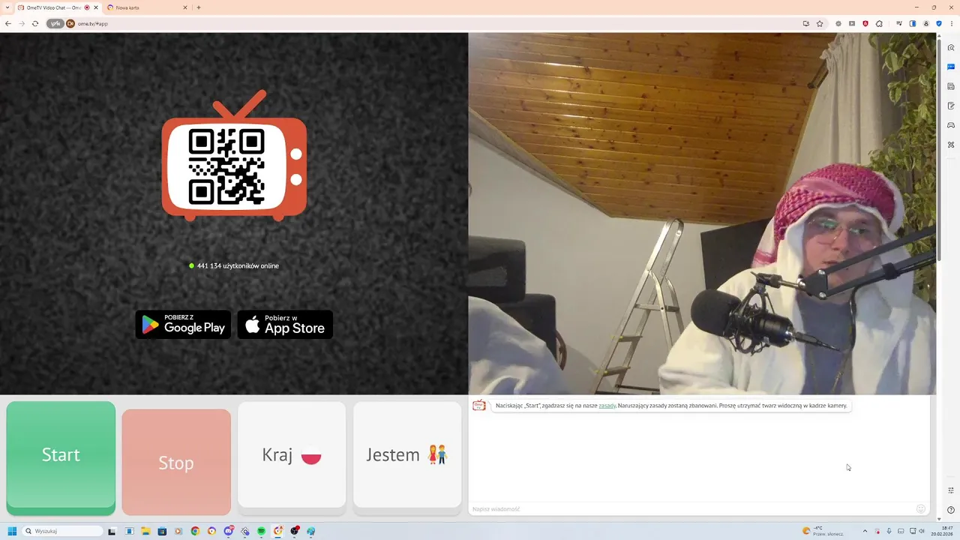This screenshot has width=960, height=540.
Task: Open the sidebar customize sliders icon
Action: click(x=951, y=490)
